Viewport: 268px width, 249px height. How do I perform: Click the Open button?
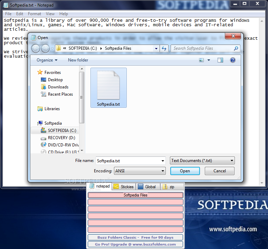click(x=185, y=171)
